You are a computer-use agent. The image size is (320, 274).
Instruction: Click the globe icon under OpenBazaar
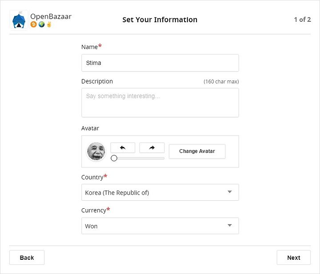pyautogui.click(x=41, y=24)
